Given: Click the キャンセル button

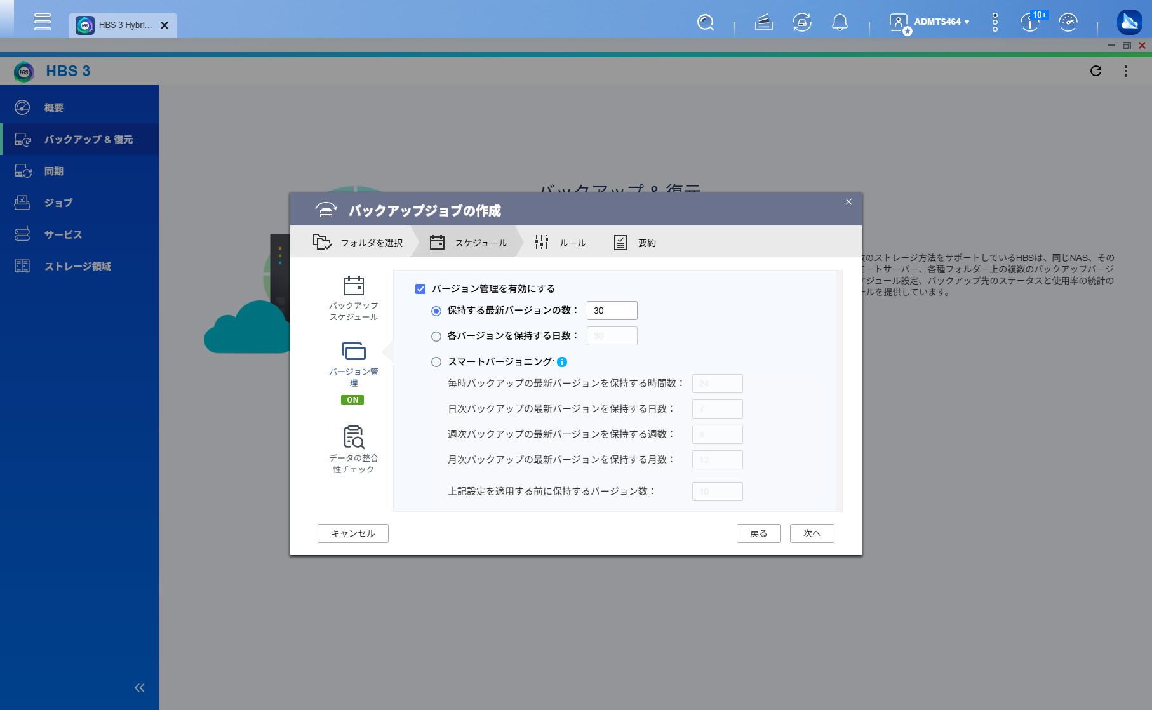Looking at the screenshot, I should [x=353, y=533].
